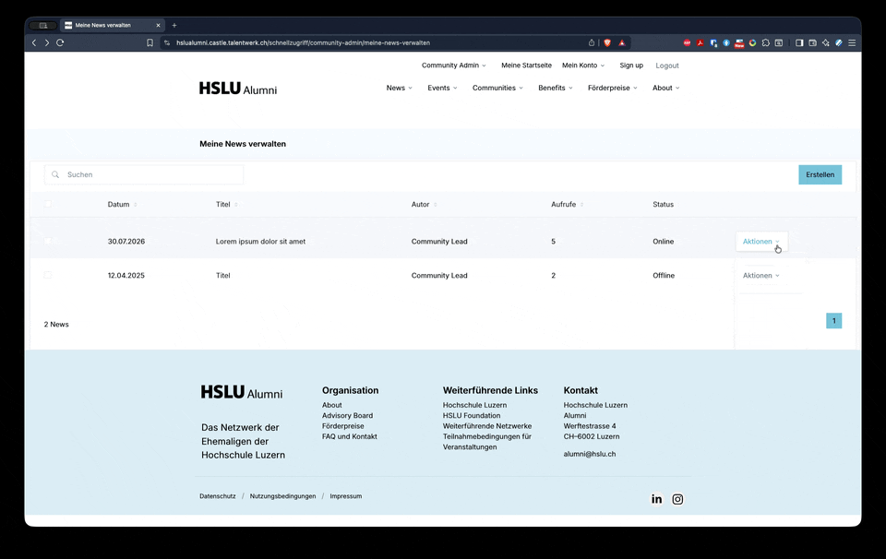Check the box for the 12.04.2025 news row
The height and width of the screenshot is (559, 886).
click(48, 275)
